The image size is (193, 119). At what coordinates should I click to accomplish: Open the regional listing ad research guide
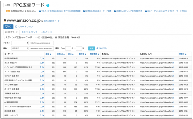[128, 11]
